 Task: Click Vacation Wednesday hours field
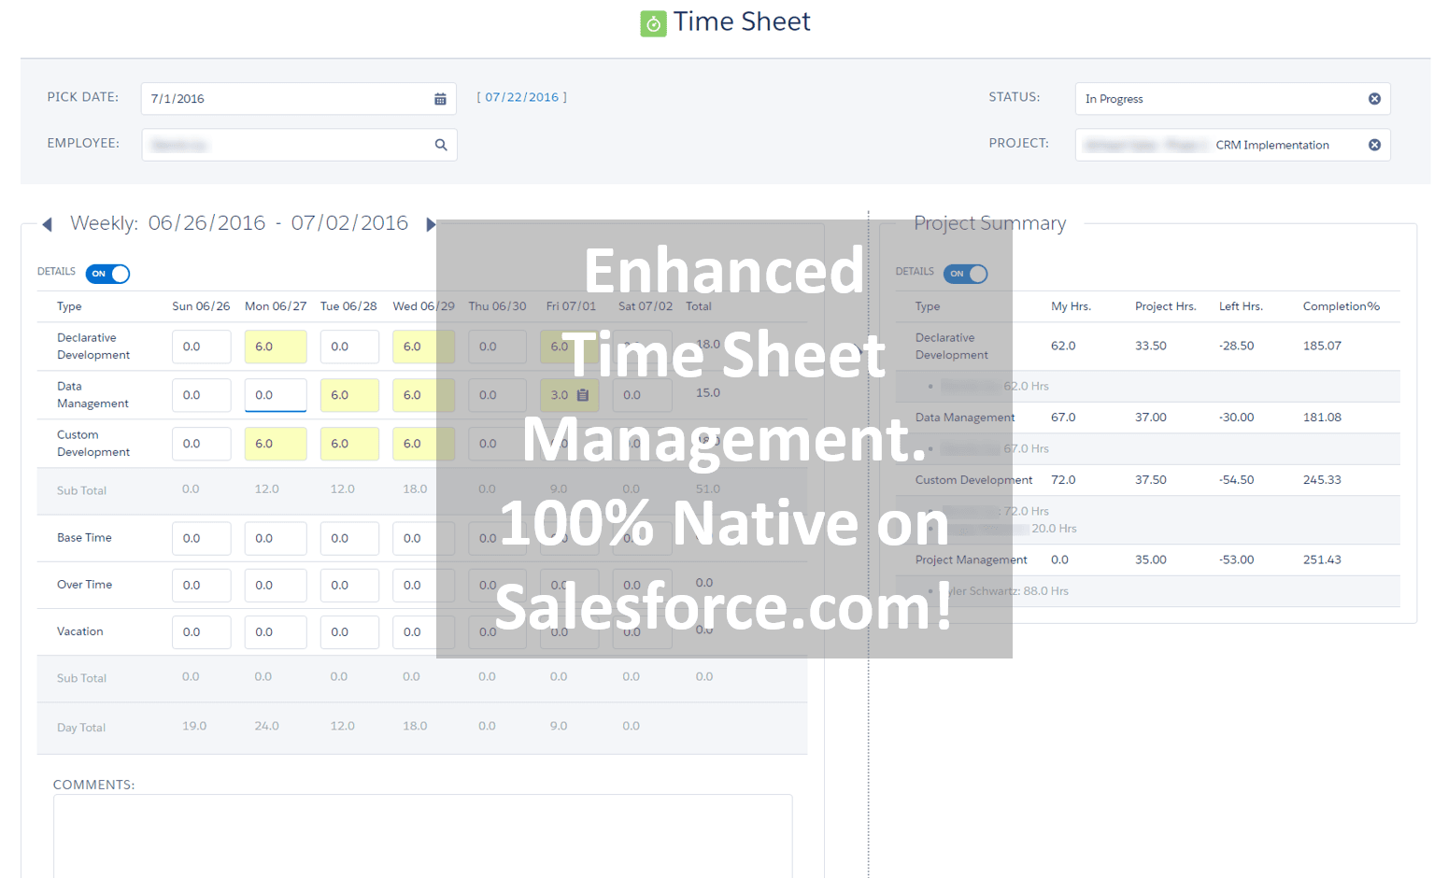coord(422,631)
